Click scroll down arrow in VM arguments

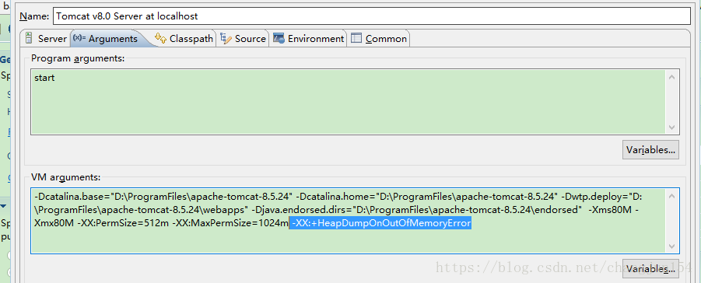(x=672, y=246)
